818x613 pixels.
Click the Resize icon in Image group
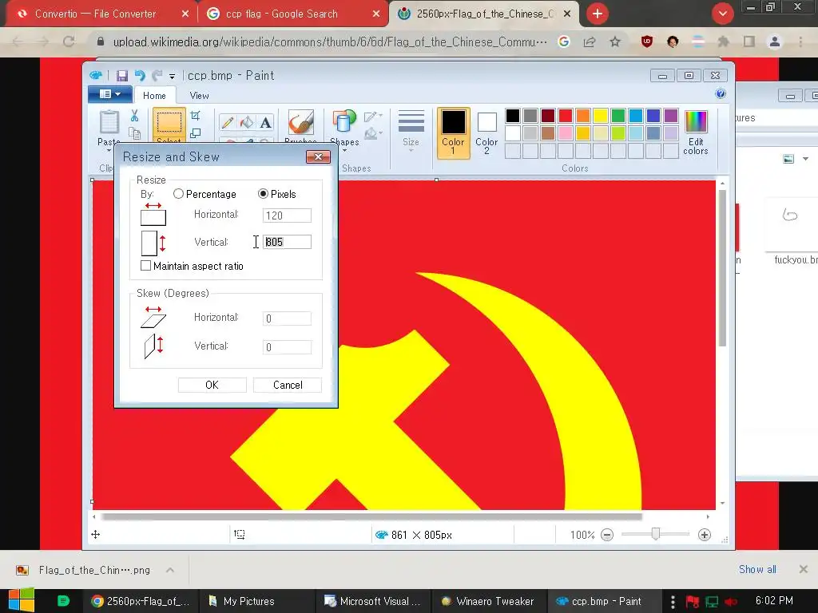coord(196,133)
